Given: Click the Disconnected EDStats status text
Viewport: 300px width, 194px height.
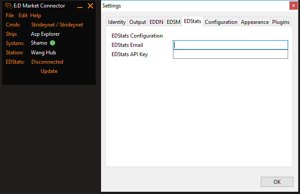Looking at the screenshot, I should [x=47, y=62].
